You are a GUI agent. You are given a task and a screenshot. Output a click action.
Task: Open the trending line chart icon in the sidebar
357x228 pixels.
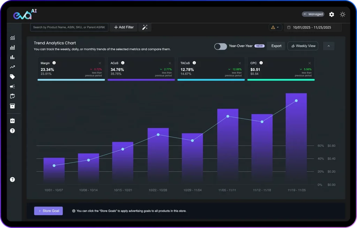coord(13,66)
